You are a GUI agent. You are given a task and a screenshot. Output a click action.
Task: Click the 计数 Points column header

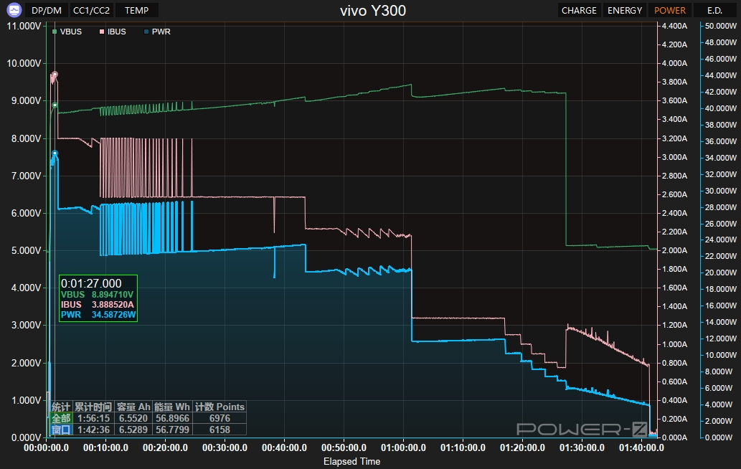point(220,407)
